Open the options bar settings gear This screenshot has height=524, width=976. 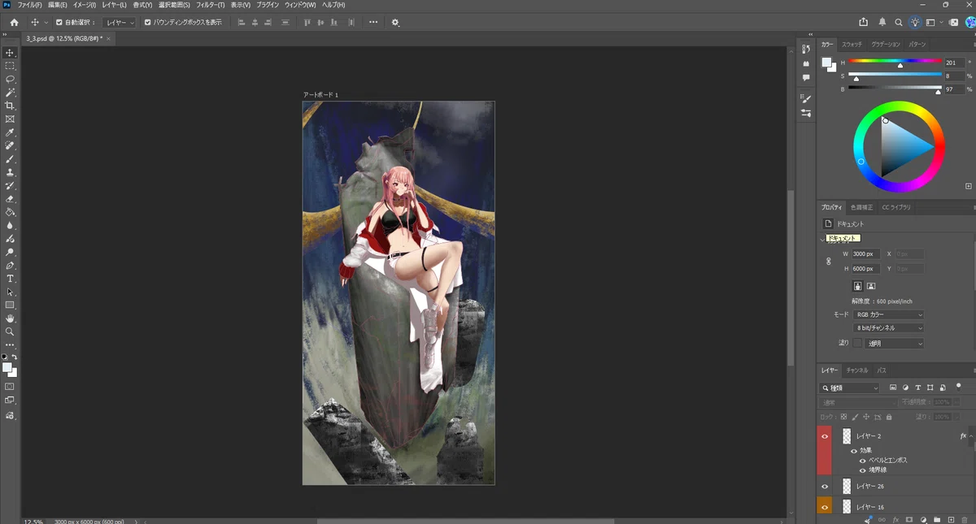click(395, 22)
